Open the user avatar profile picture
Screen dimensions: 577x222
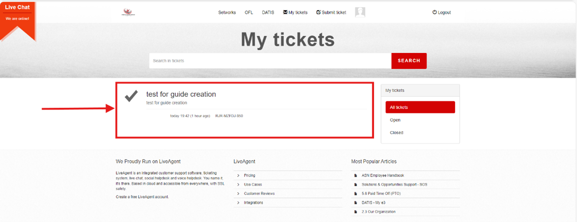click(360, 12)
